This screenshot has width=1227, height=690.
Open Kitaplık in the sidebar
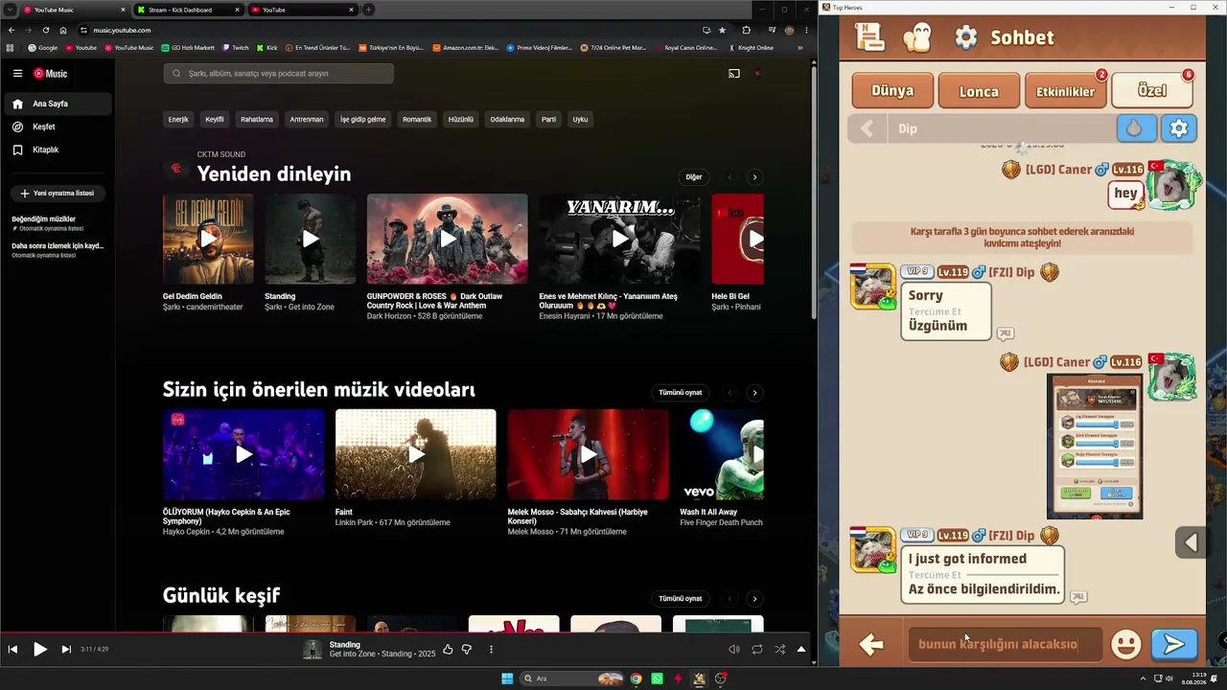pyautogui.click(x=58, y=149)
